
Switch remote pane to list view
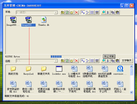tap(92, 61)
